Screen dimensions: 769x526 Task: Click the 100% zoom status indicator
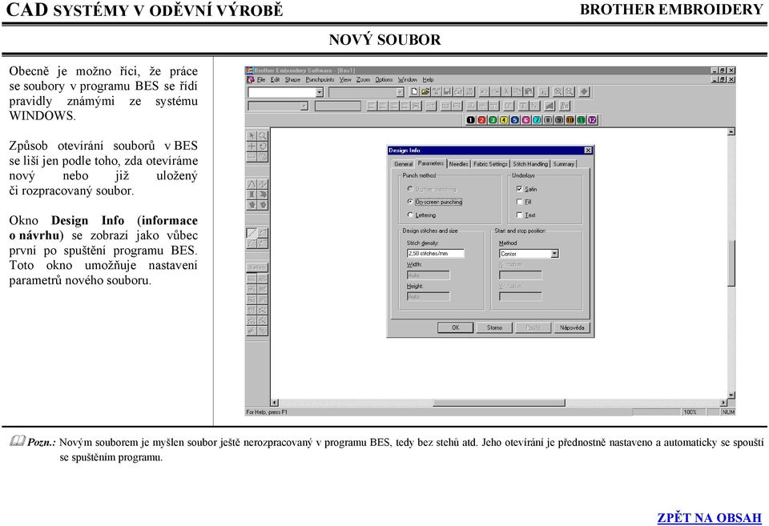tap(690, 412)
